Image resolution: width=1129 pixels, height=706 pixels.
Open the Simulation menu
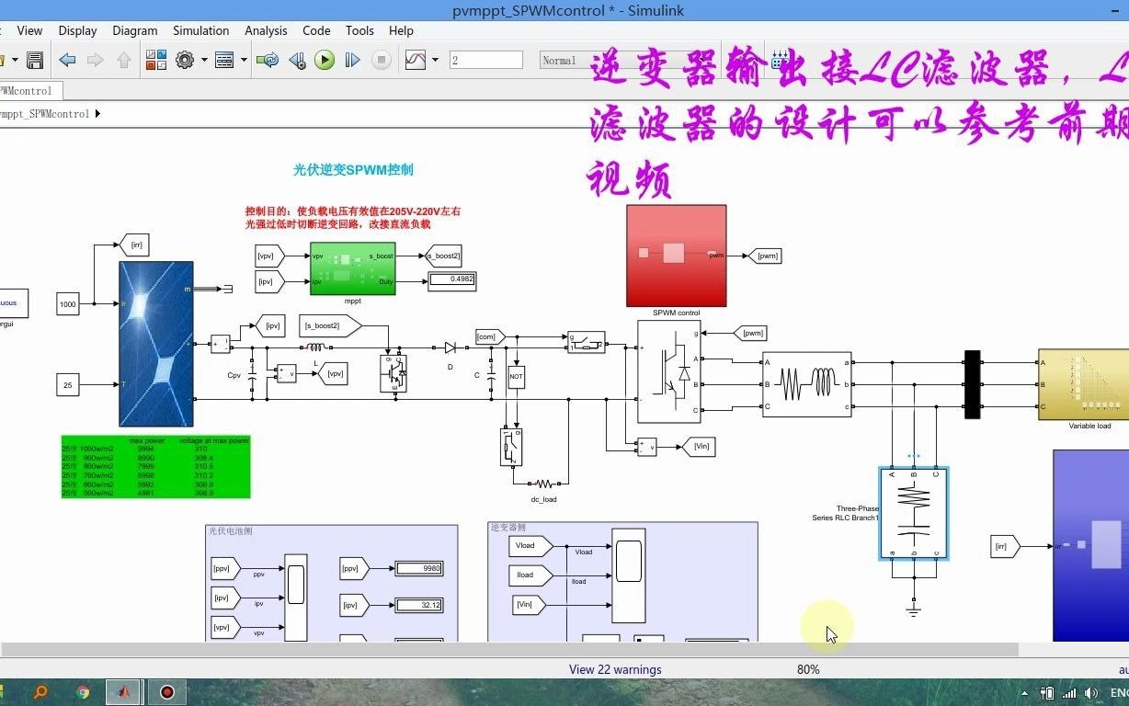click(200, 30)
